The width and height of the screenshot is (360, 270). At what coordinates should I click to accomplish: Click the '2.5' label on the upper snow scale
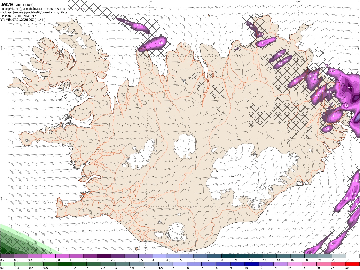[x=113, y=260]
